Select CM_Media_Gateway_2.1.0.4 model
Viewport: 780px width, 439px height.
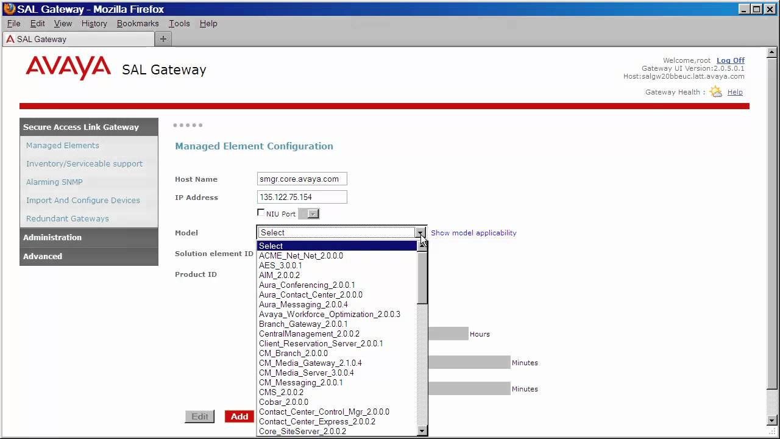337,363
